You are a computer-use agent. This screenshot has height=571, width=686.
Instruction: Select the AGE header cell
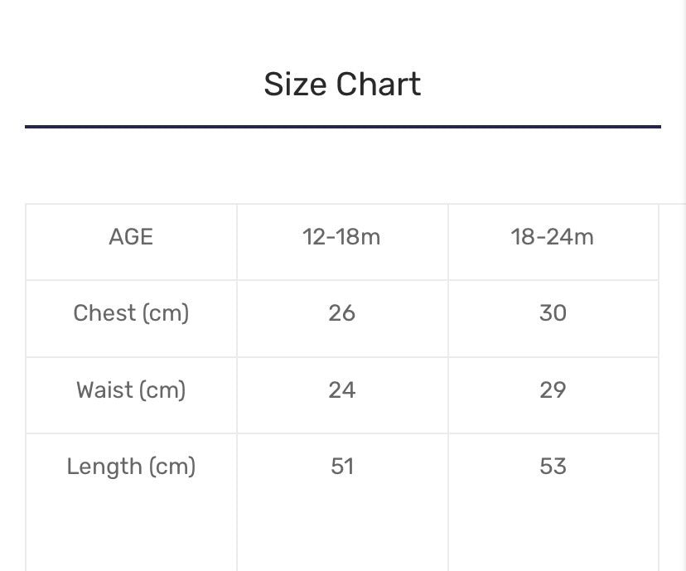click(x=131, y=237)
